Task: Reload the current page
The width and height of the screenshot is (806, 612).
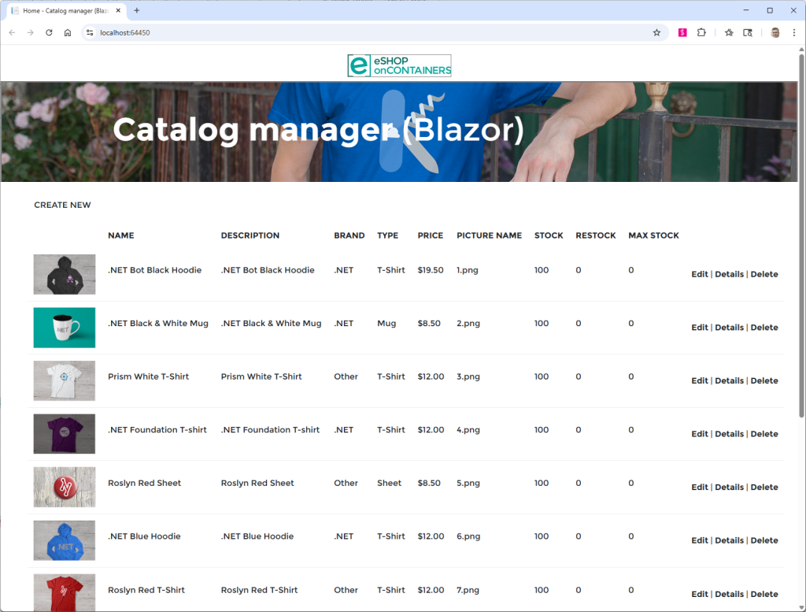Action: tap(49, 33)
